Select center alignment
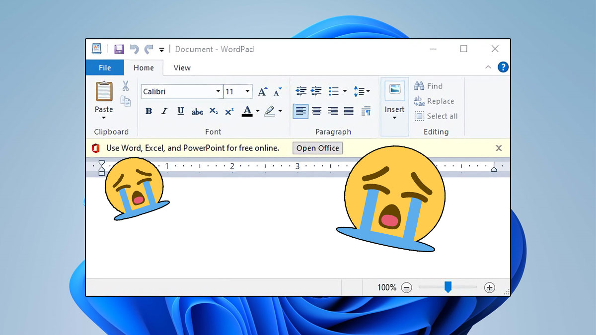The height and width of the screenshot is (335, 596). pyautogui.click(x=316, y=111)
